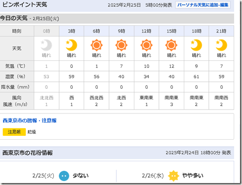
Task: Click the 15時 sun weather icon
Action: point(172,45)
